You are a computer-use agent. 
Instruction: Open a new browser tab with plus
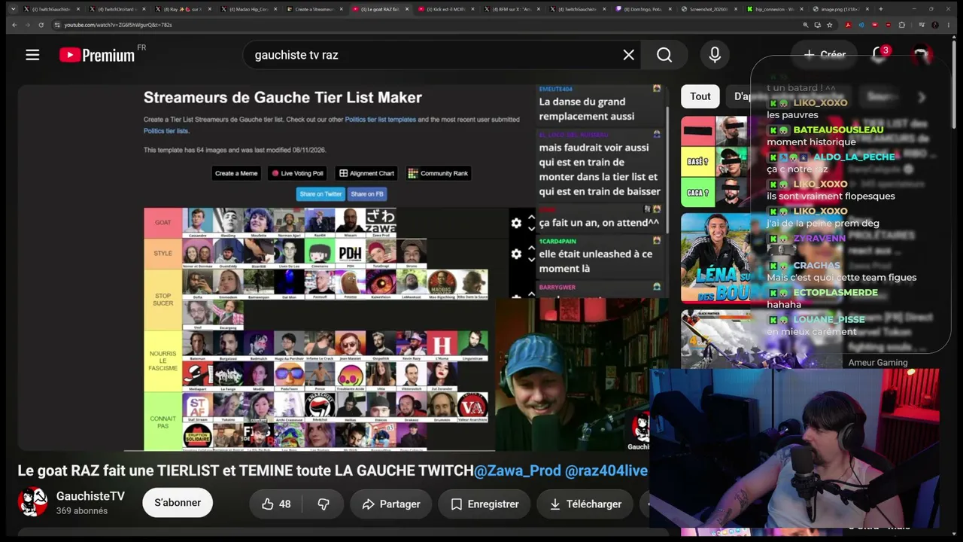(881, 9)
